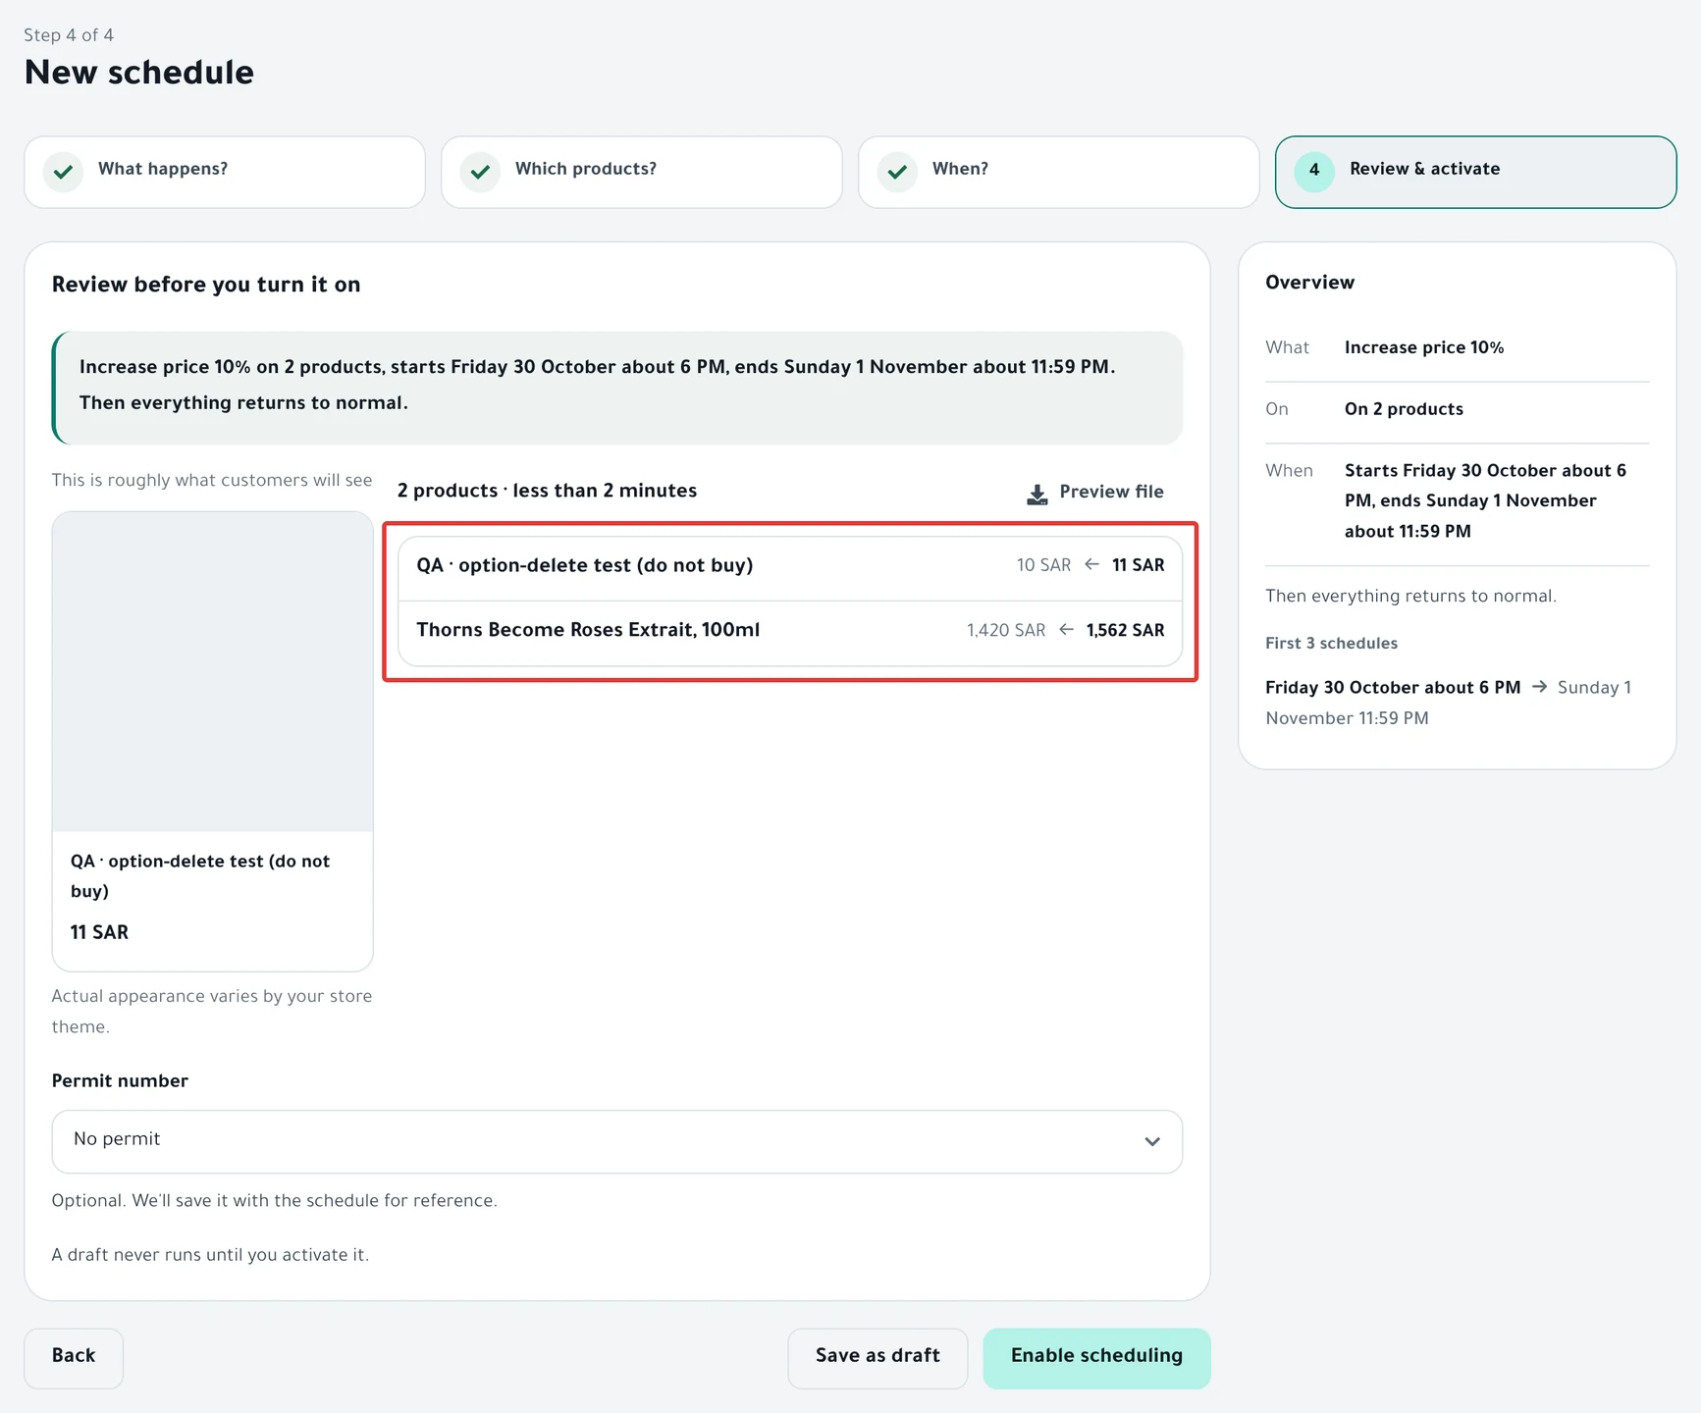Click the 1,562 SAR new price
Viewport: 1701px width, 1413px height.
pyautogui.click(x=1125, y=630)
